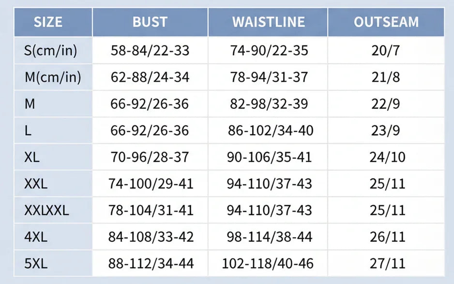Click the SIZE column header
This screenshot has width=454, height=284.
pyautogui.click(x=48, y=22)
